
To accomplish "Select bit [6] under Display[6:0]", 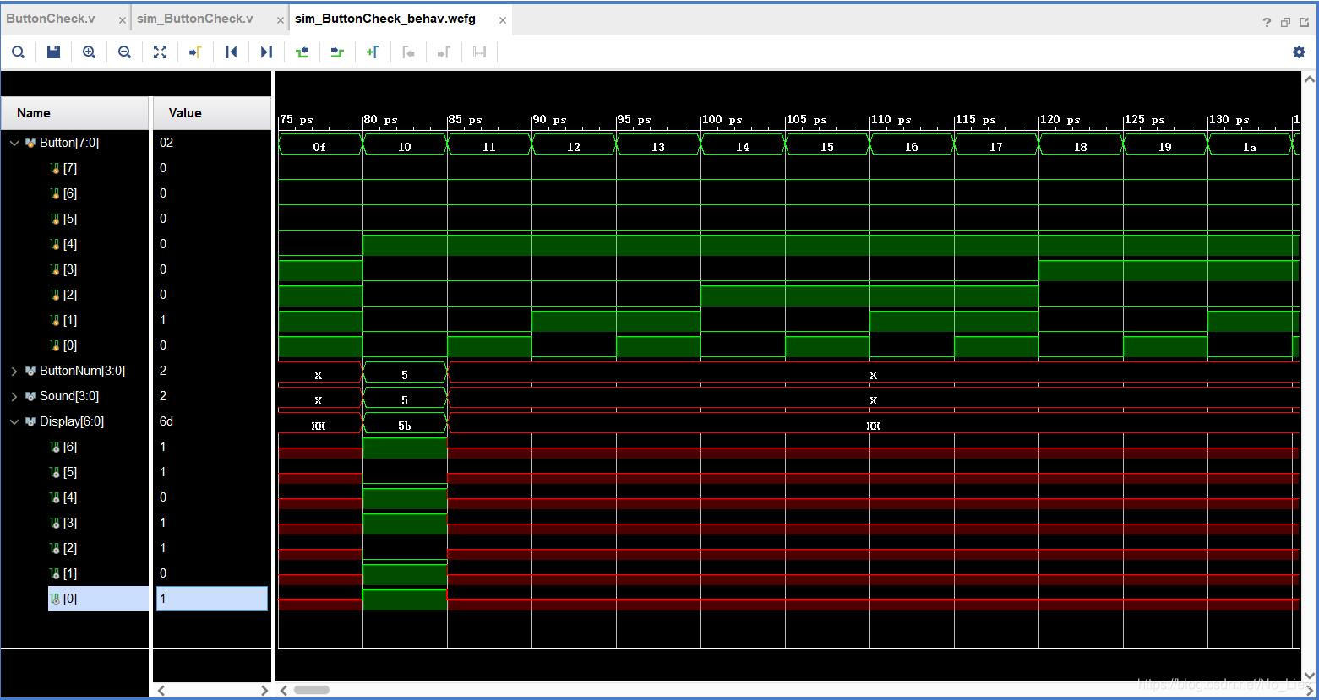I will tap(69, 447).
